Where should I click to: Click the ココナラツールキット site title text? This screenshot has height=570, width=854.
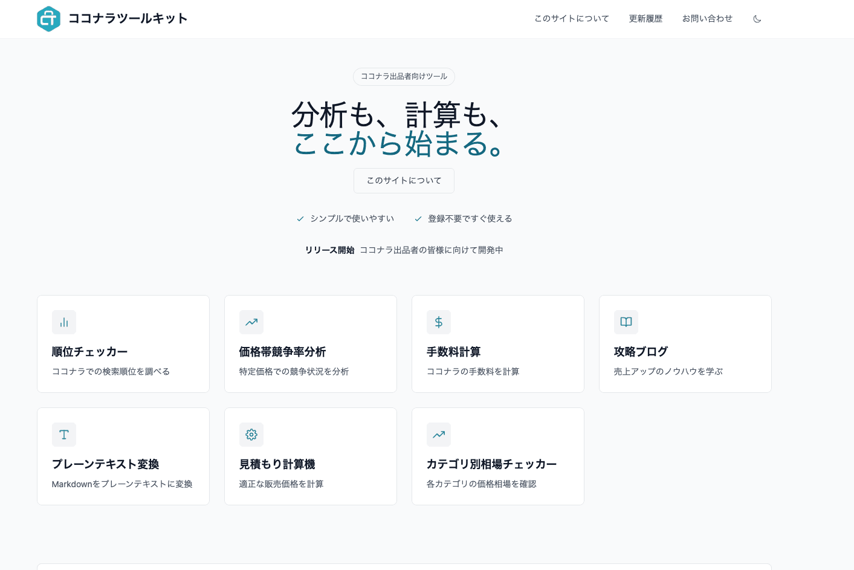click(x=128, y=19)
